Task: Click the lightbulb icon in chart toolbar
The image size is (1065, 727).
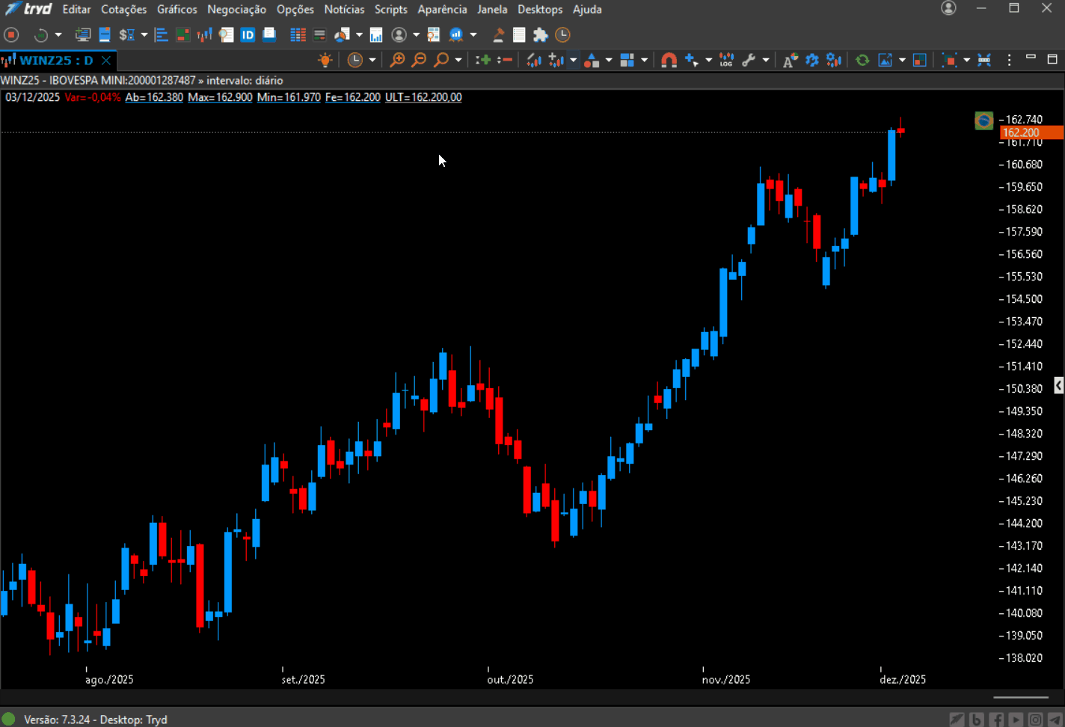Action: [325, 60]
